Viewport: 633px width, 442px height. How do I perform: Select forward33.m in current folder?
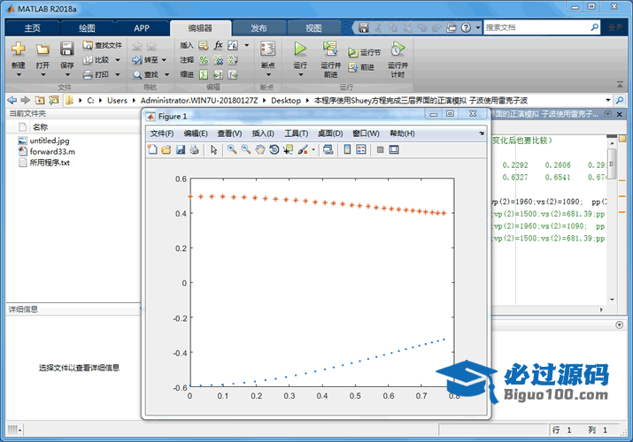tap(52, 151)
